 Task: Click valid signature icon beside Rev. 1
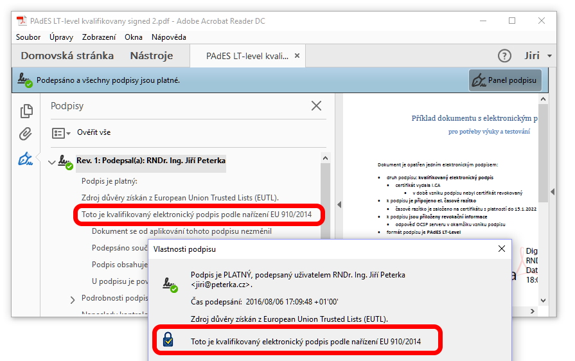pyautogui.click(x=66, y=163)
